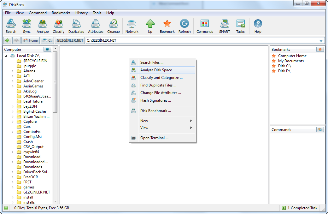The height and width of the screenshot is (214, 328).
Task: Expand the cygwin64 folder
Action: coord(12,152)
